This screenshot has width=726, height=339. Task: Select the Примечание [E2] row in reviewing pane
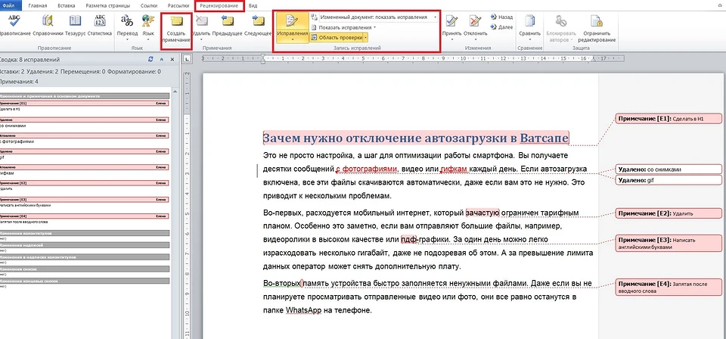[x=83, y=183]
